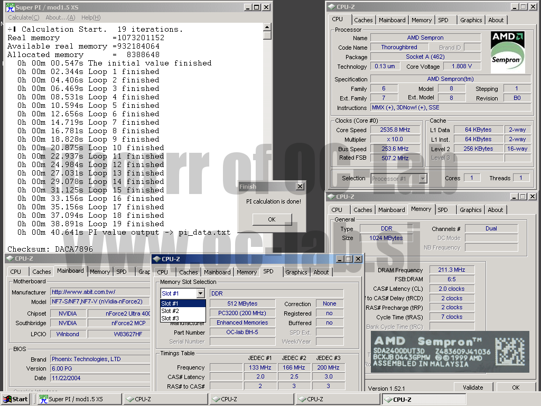Switch to last active CPU-Z taskbar button
This screenshot has height=406, width=541.
[424, 400]
